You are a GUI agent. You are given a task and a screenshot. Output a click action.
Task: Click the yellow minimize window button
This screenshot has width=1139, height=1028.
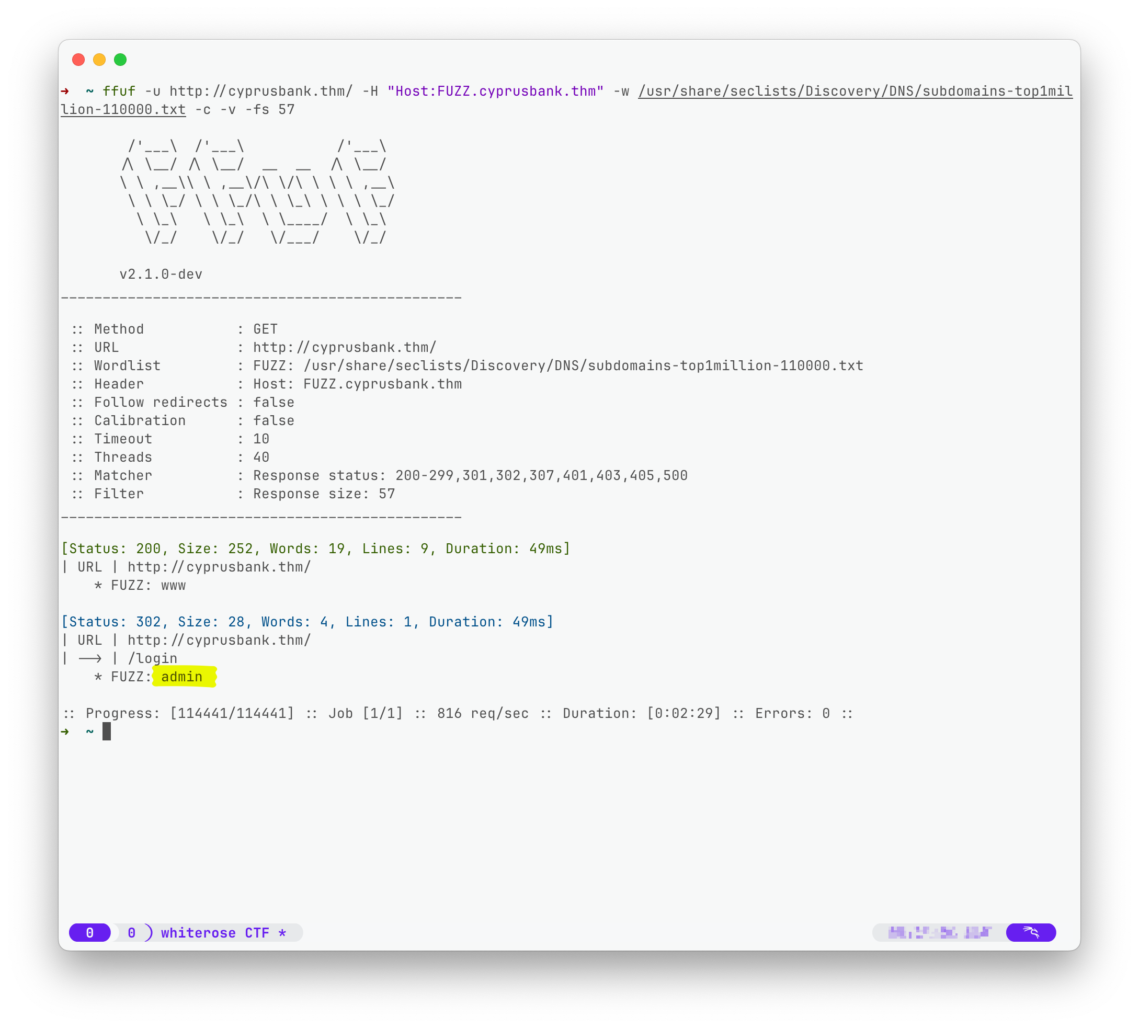[99, 60]
